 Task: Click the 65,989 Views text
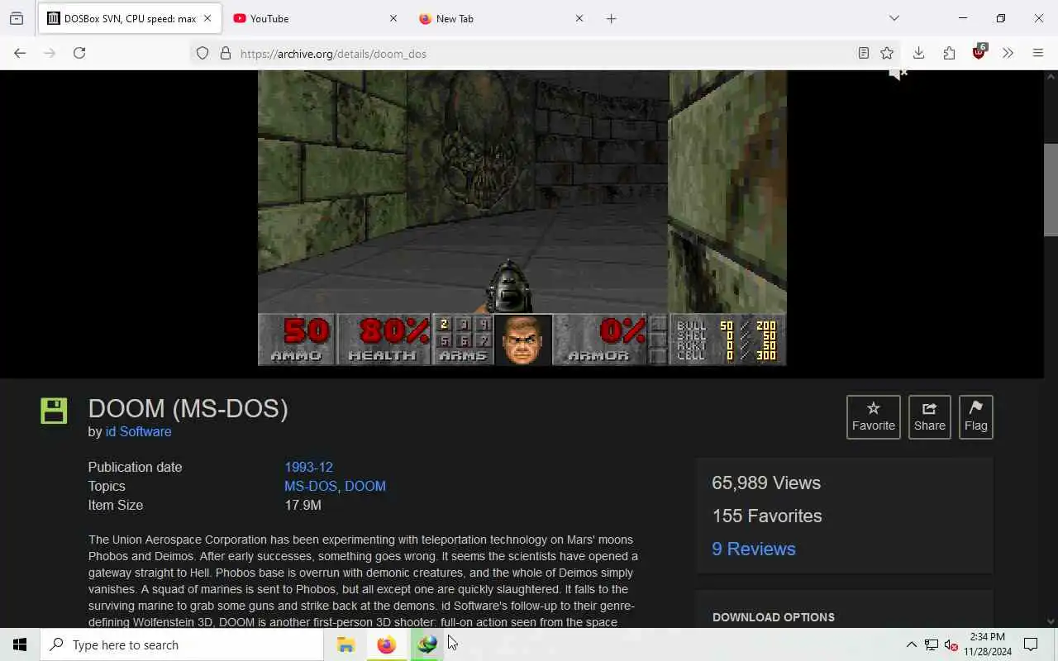click(x=766, y=483)
